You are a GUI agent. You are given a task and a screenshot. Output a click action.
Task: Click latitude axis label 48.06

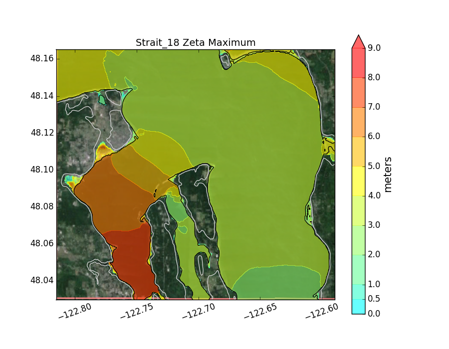tap(42, 243)
